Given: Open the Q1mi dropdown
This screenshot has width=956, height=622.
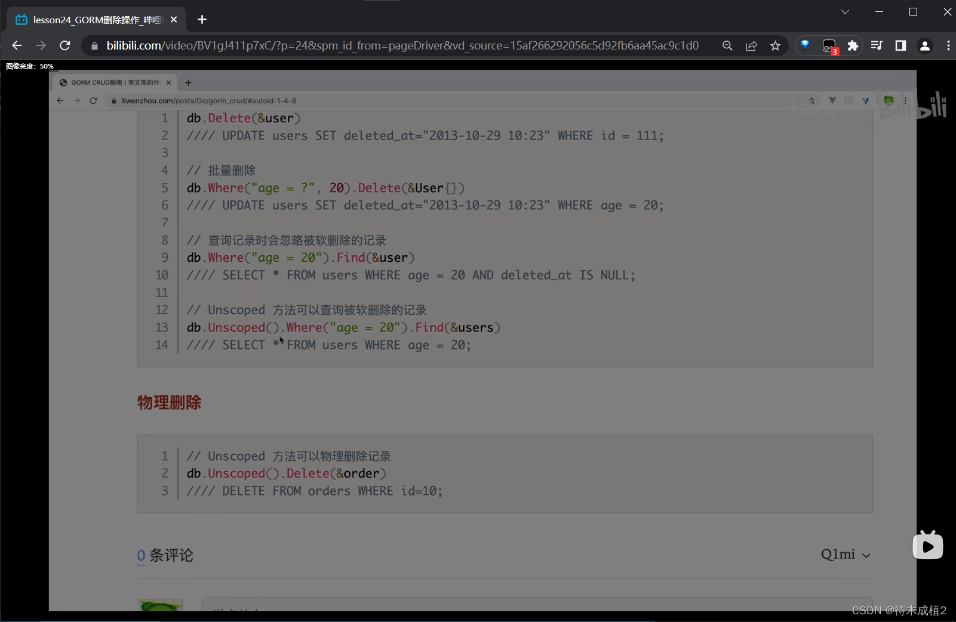Looking at the screenshot, I should point(846,555).
